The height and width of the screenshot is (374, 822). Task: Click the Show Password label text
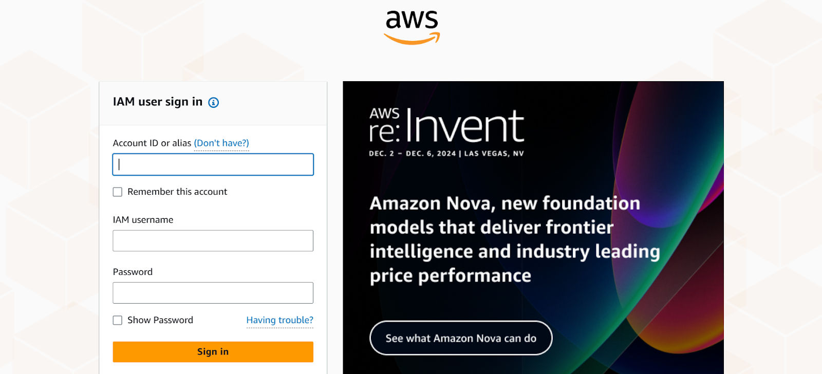tap(160, 320)
